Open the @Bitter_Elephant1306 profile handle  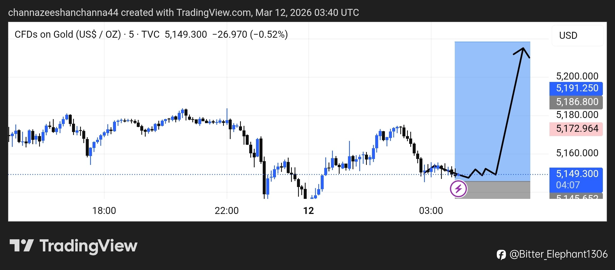(558, 254)
